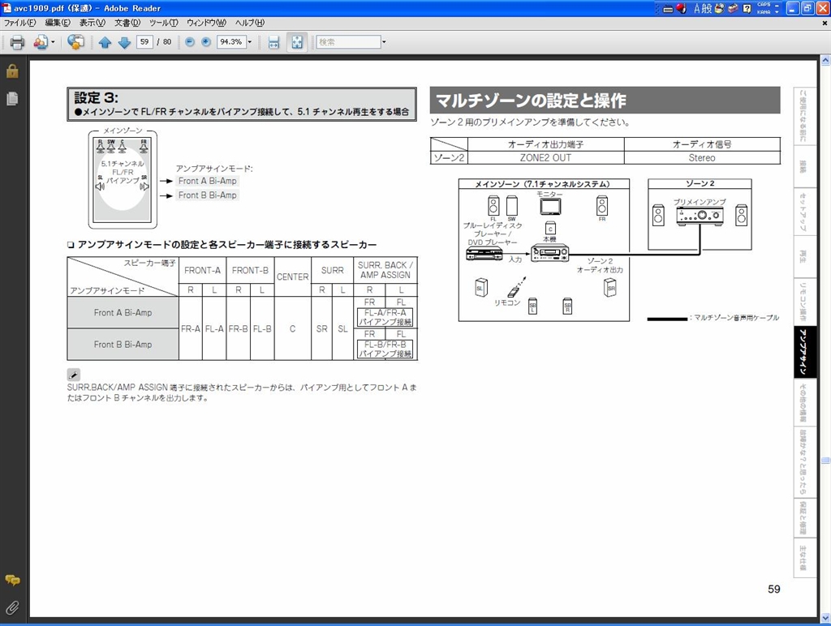Toggle the KANA indicator in language bar
The image size is (831, 626).
(764, 11)
